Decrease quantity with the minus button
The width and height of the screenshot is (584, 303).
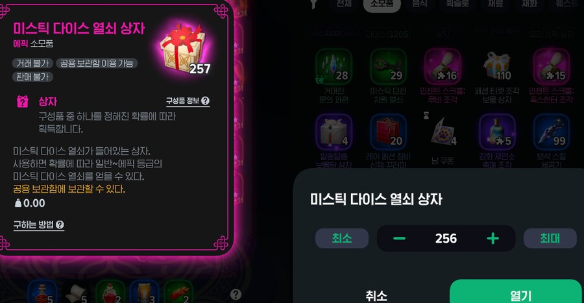tap(399, 238)
